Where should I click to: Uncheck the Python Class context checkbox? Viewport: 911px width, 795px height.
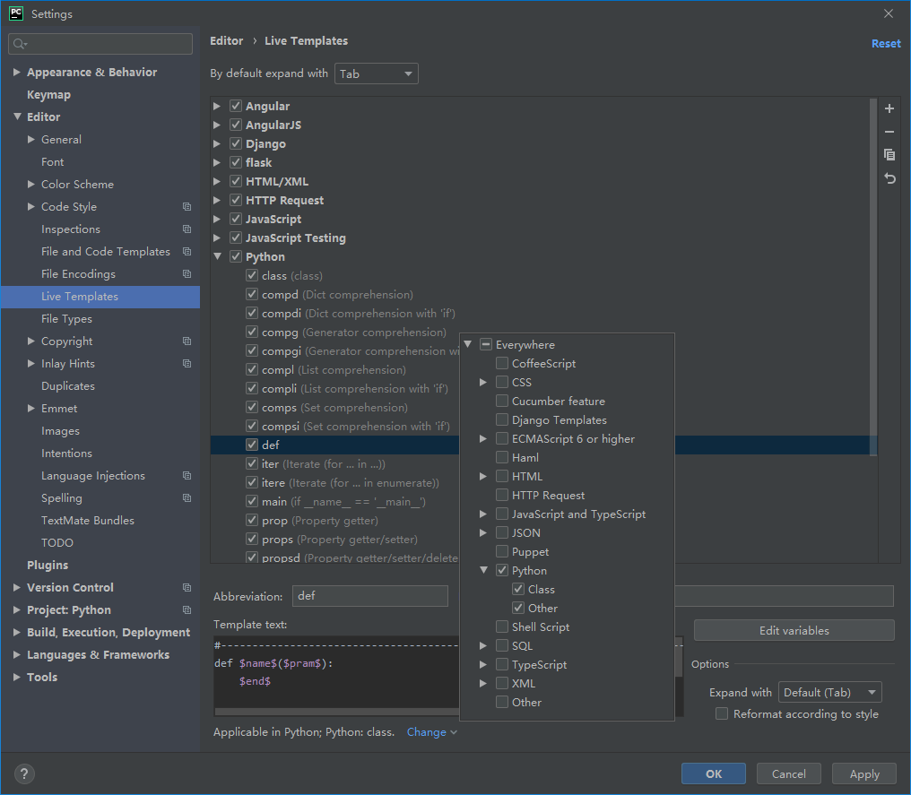coord(518,590)
